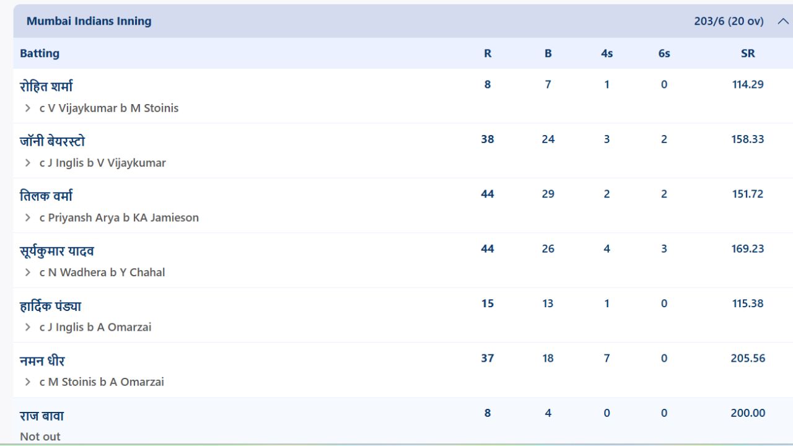Viewport: 793px width, 446px height.
Task: Expand chevron beside c N Wadhera b Y Chahal
Action: (28, 273)
